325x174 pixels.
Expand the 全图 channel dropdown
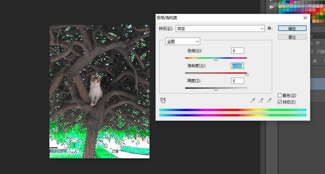182,42
